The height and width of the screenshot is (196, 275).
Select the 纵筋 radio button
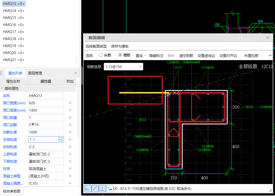(x=101, y=55)
